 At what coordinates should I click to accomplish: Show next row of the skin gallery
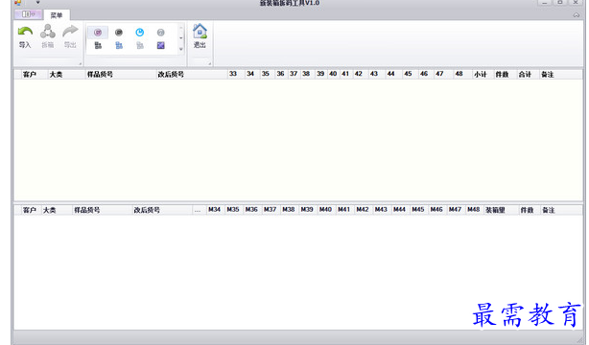(181, 38)
